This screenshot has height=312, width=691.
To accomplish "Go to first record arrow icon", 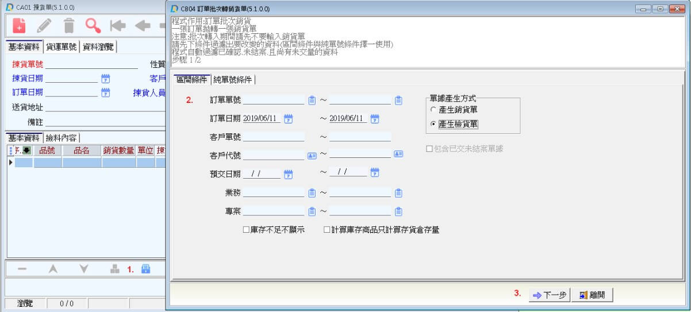I will click(x=118, y=25).
